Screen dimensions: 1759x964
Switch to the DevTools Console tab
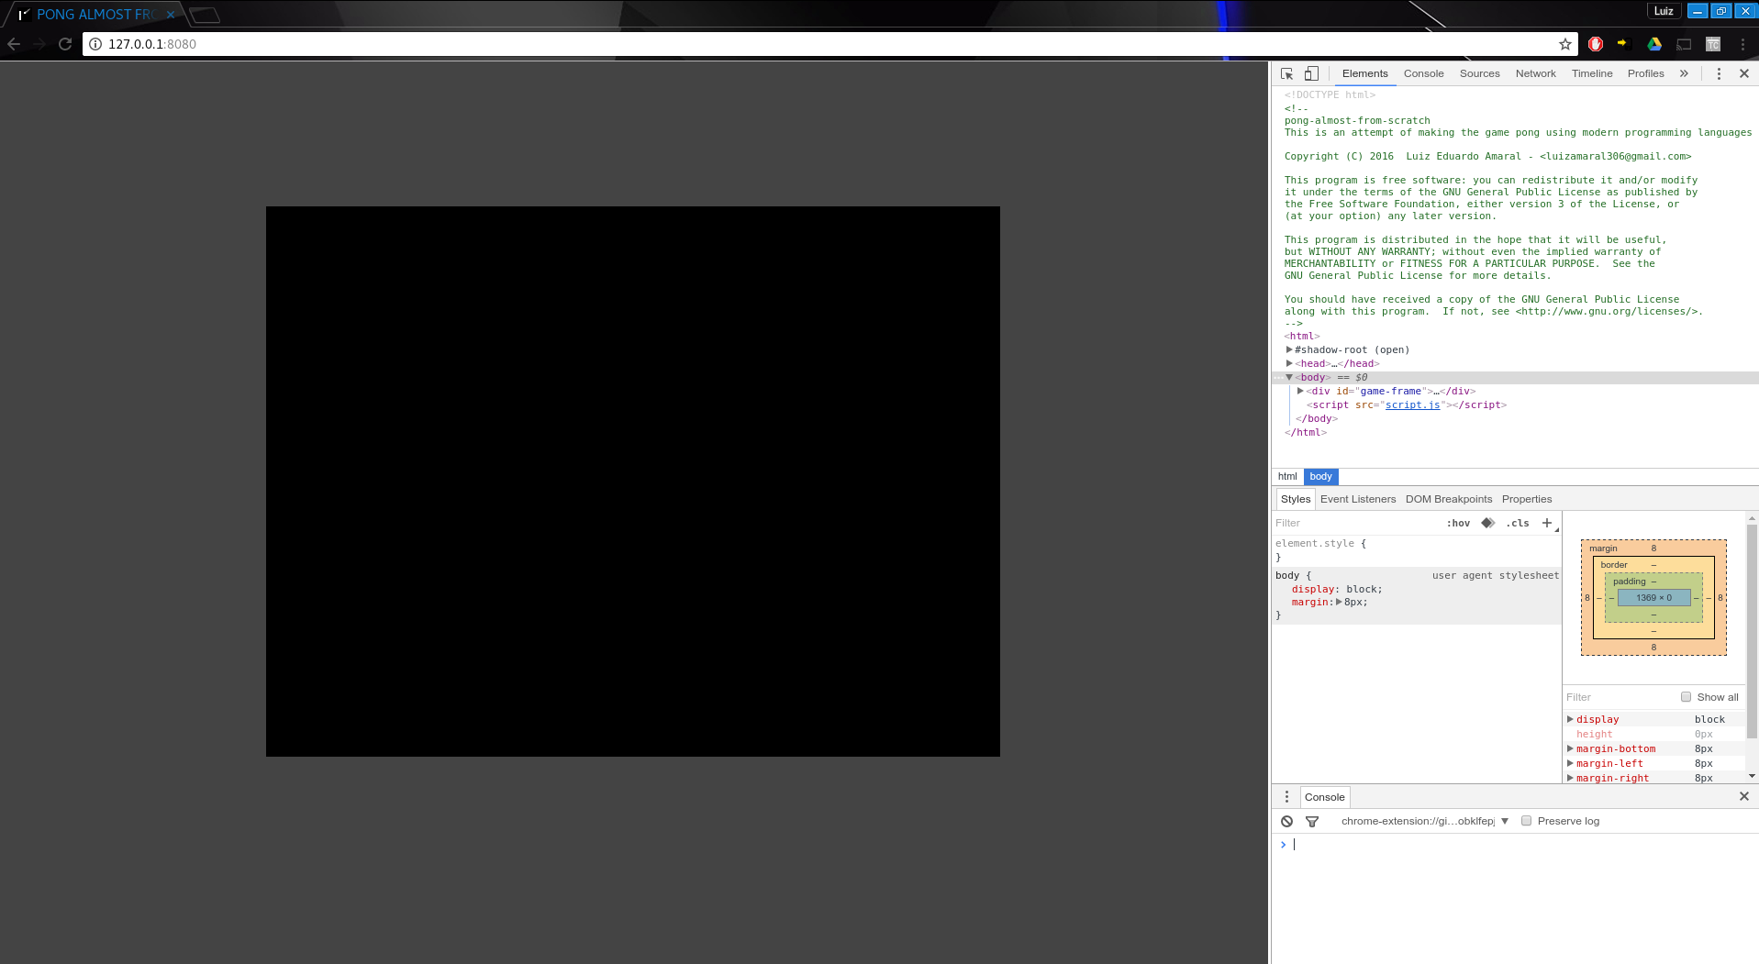pyautogui.click(x=1423, y=73)
